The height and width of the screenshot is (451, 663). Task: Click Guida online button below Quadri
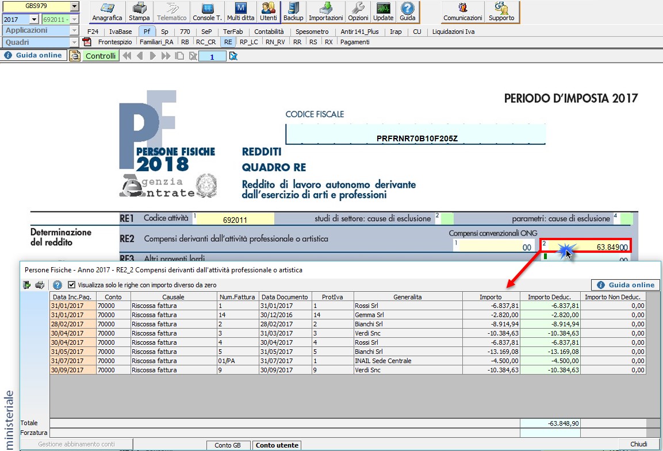pos(33,55)
